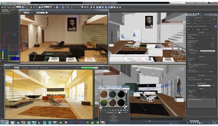
Task: Toggle the GPU 2 Quadro checkbox
Action: [x=188, y=66]
